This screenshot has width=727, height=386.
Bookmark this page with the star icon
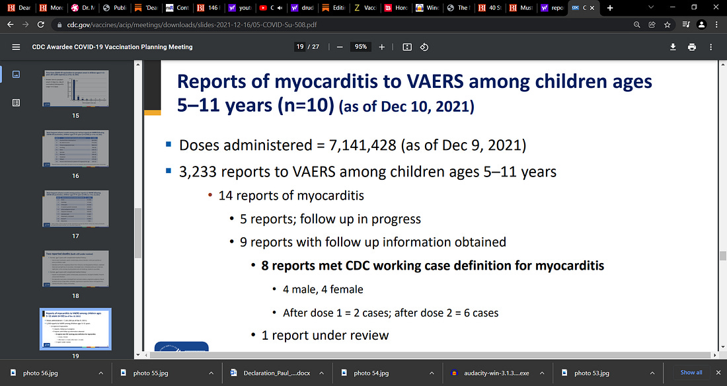[x=668, y=24]
